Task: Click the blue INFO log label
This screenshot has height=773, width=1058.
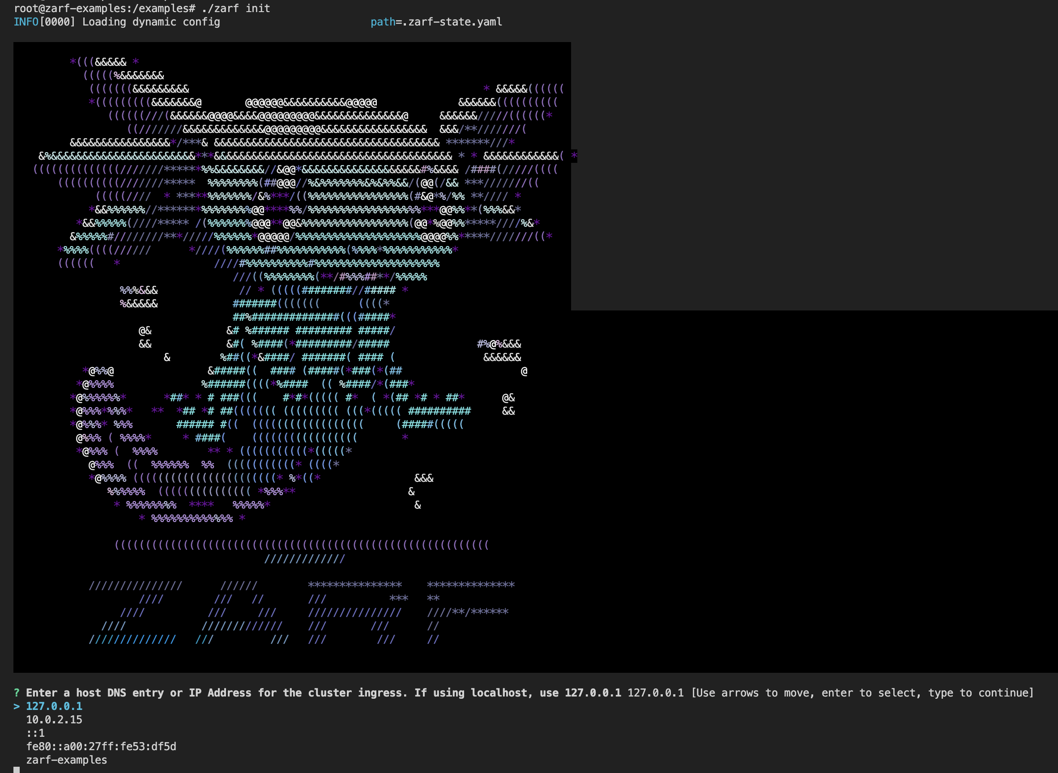Action: click(26, 22)
